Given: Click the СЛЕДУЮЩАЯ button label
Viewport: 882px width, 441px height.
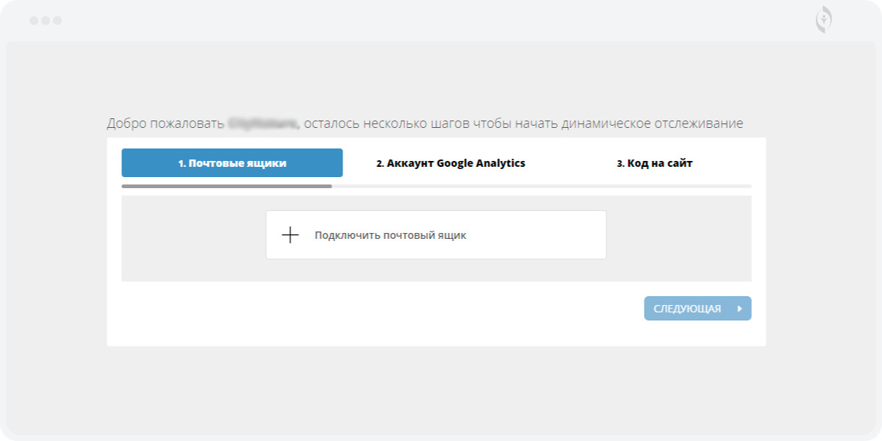Looking at the screenshot, I should point(687,309).
